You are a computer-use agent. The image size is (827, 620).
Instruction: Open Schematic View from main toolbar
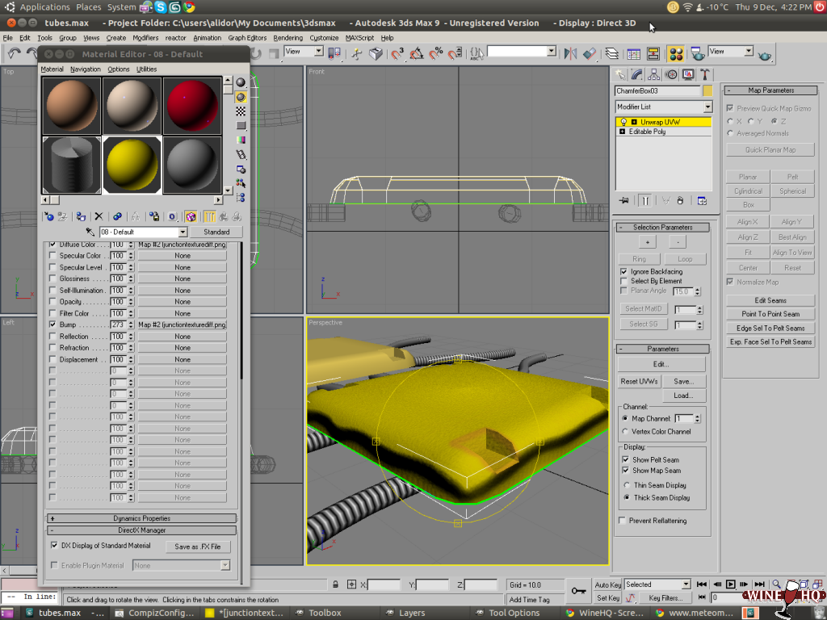(x=653, y=53)
